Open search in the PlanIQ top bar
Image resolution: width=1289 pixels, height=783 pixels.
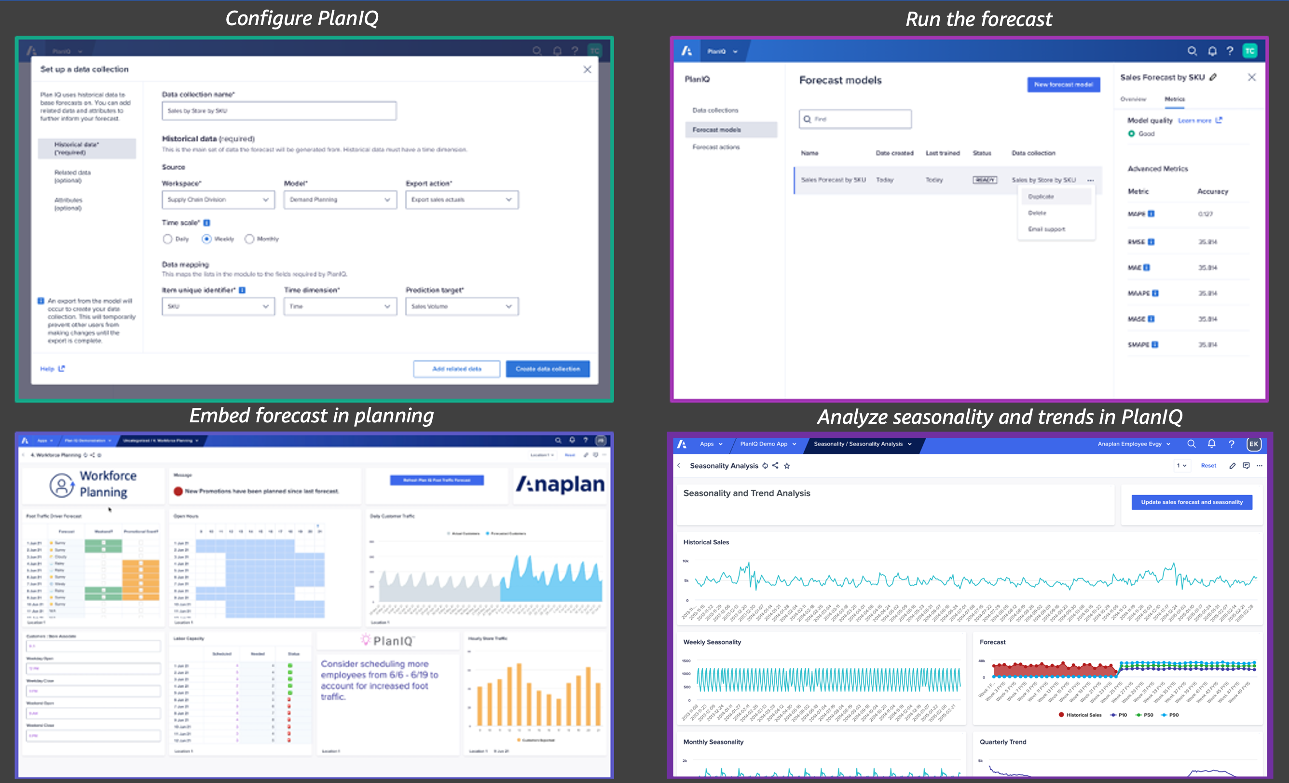coord(537,51)
